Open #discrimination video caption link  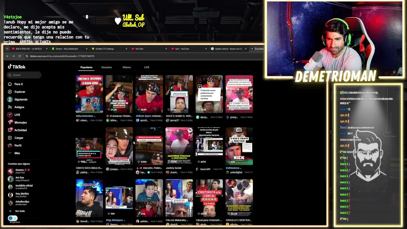point(86,116)
